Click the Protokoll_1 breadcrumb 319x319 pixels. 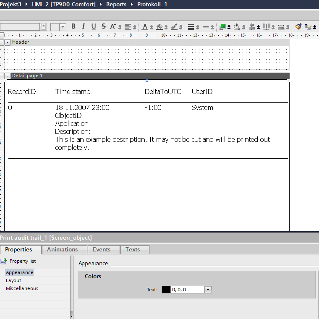(152, 4)
